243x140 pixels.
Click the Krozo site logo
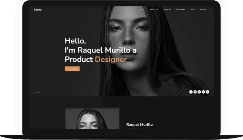point(38,10)
